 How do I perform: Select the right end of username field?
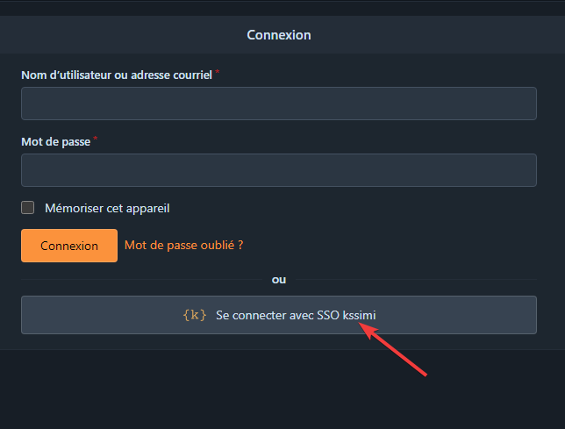(x=526, y=104)
